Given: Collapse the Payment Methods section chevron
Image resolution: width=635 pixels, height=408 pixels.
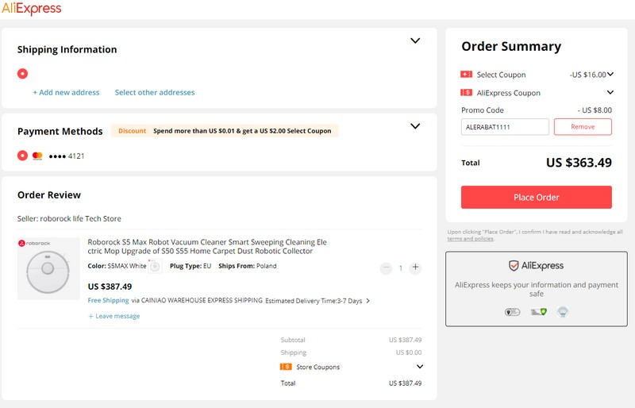Looking at the screenshot, I should (x=415, y=126).
